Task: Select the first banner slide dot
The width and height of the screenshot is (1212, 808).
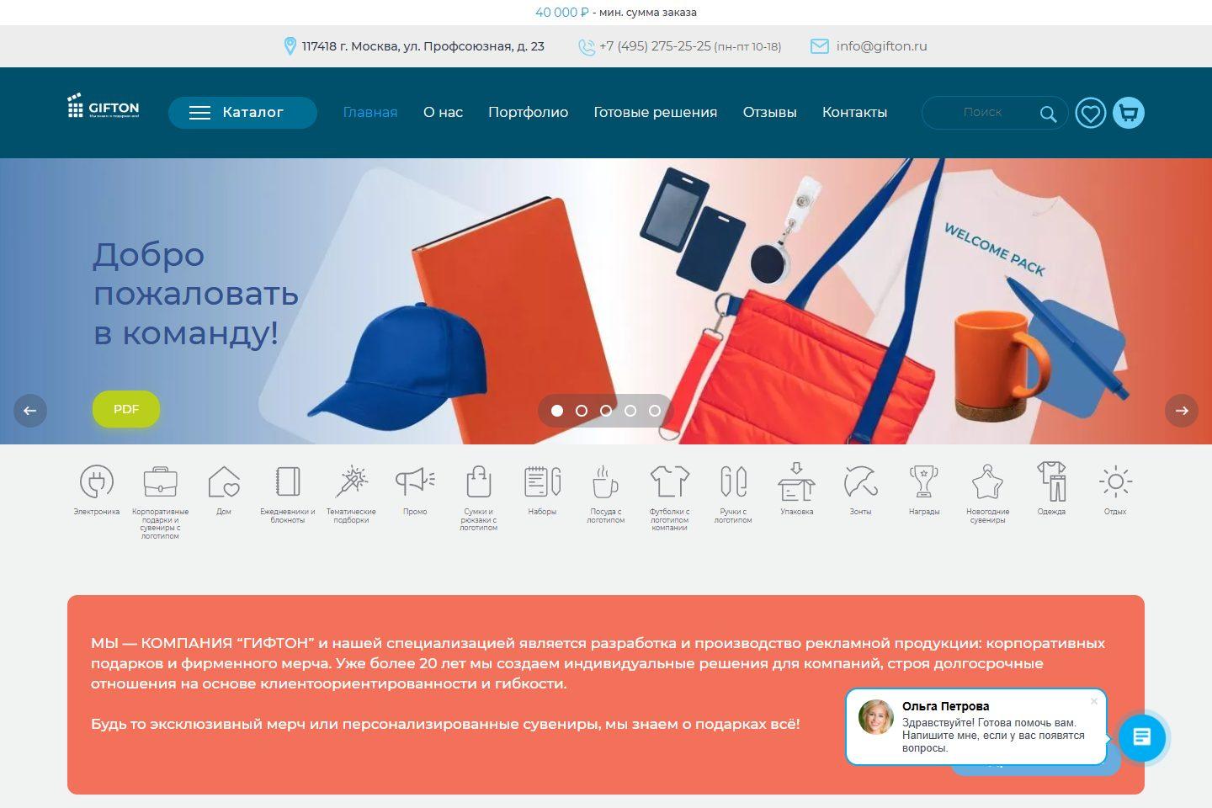Action: pos(557,411)
